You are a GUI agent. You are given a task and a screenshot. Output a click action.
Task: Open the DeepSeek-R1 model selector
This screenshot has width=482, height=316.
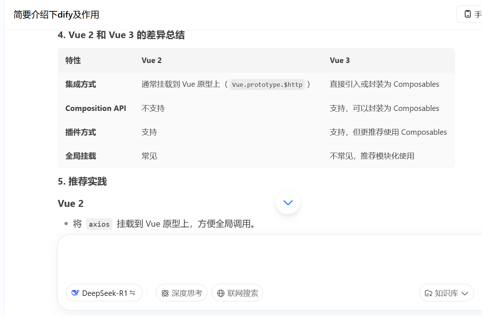point(104,293)
